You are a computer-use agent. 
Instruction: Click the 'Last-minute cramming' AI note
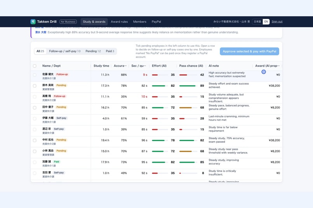(x=229, y=118)
